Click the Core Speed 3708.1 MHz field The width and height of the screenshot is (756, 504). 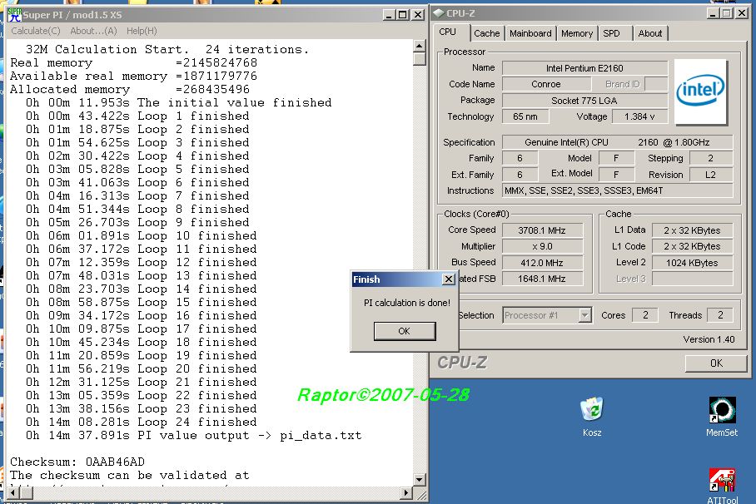541,230
